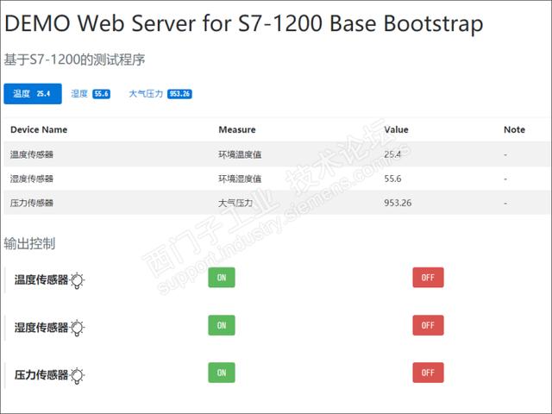Click the DEMO Web Server page title
552x414 pixels.
[243, 23]
